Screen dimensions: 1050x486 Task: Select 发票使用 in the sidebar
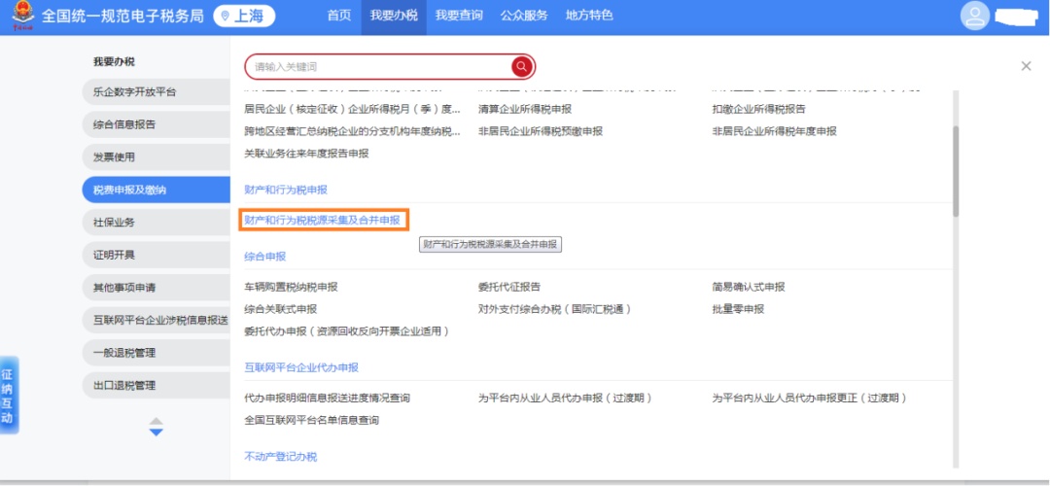point(156,157)
